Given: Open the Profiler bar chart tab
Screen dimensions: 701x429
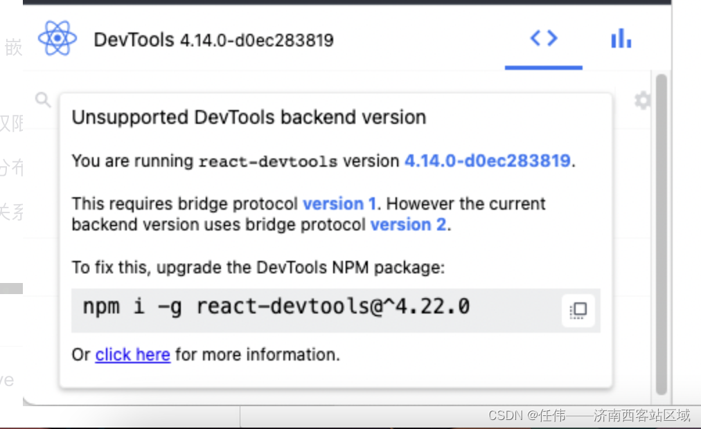Looking at the screenshot, I should (x=621, y=39).
